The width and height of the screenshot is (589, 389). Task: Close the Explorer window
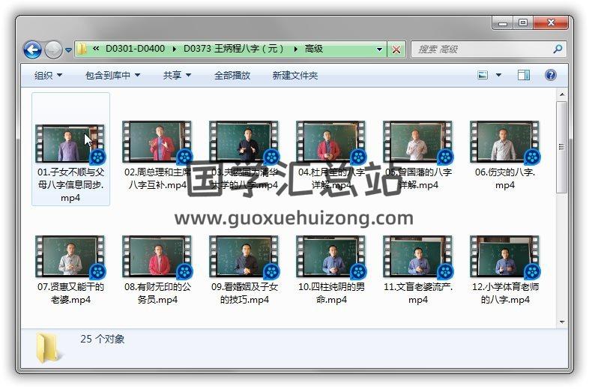pos(551,23)
